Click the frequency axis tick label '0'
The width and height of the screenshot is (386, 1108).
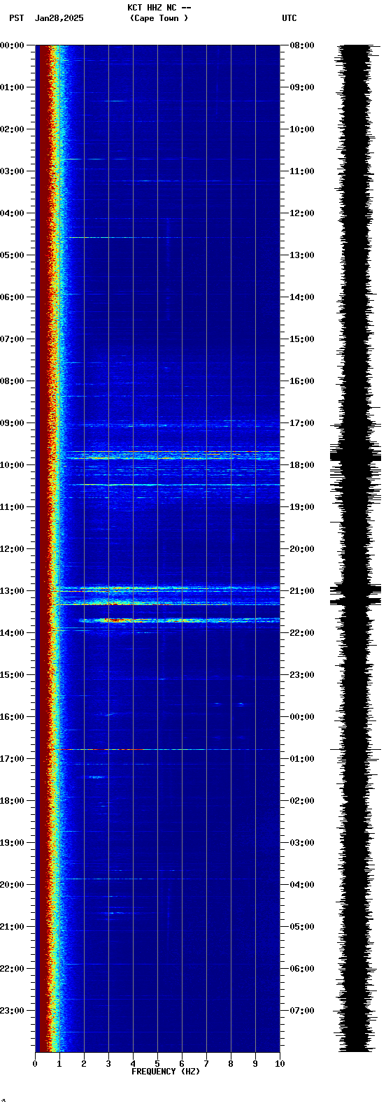click(35, 1064)
